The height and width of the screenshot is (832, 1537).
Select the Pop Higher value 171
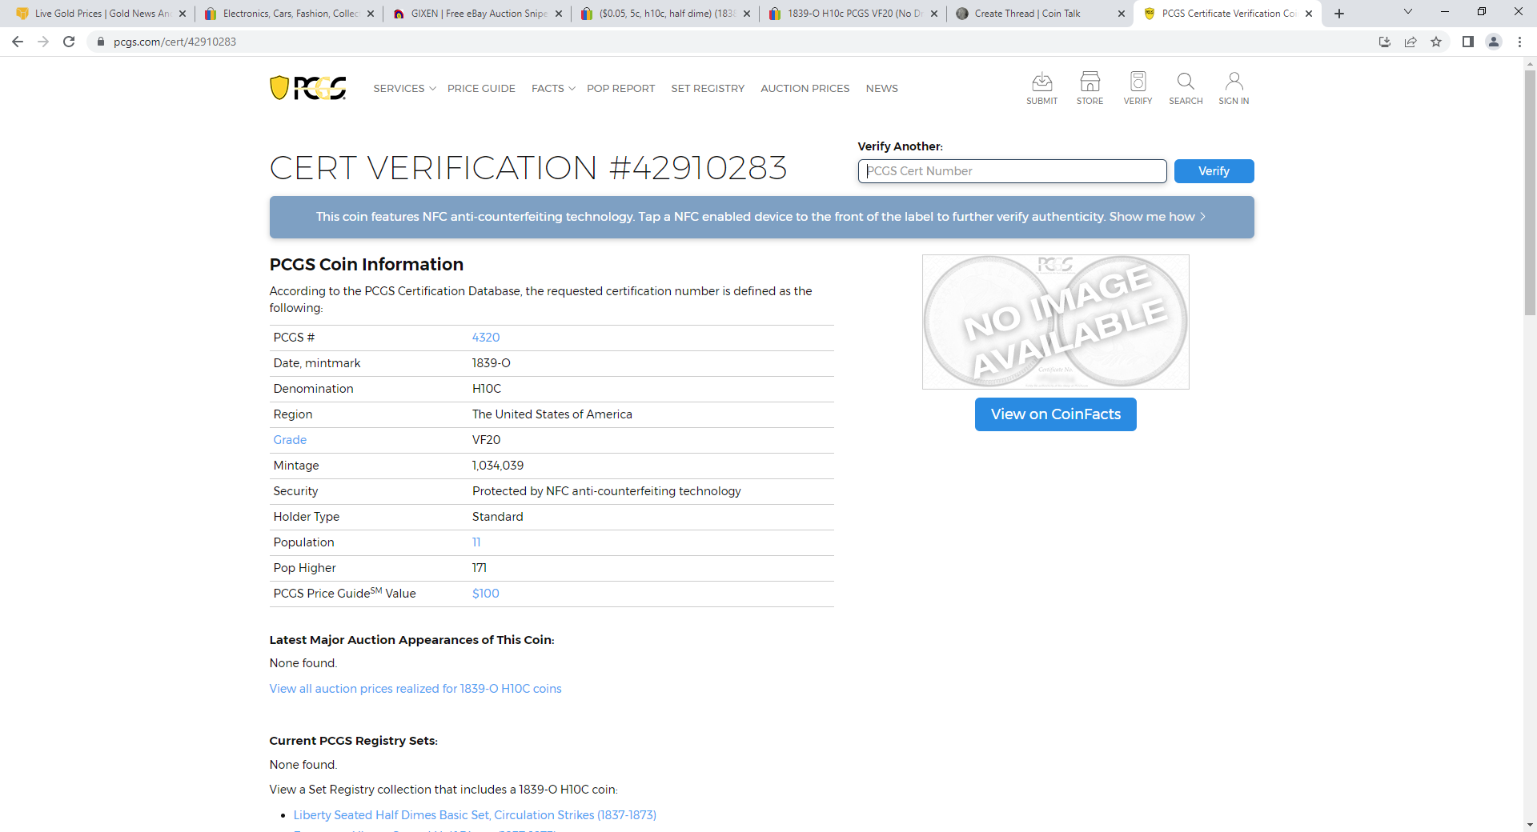tap(479, 568)
